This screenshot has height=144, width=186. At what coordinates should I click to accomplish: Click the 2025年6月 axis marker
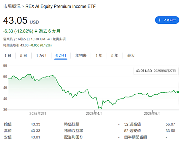152,114
